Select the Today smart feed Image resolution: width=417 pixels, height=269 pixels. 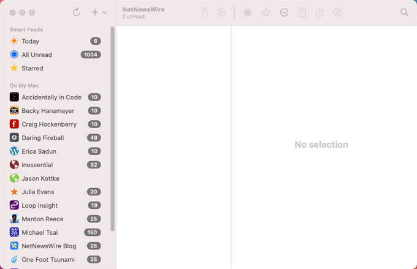(x=31, y=41)
